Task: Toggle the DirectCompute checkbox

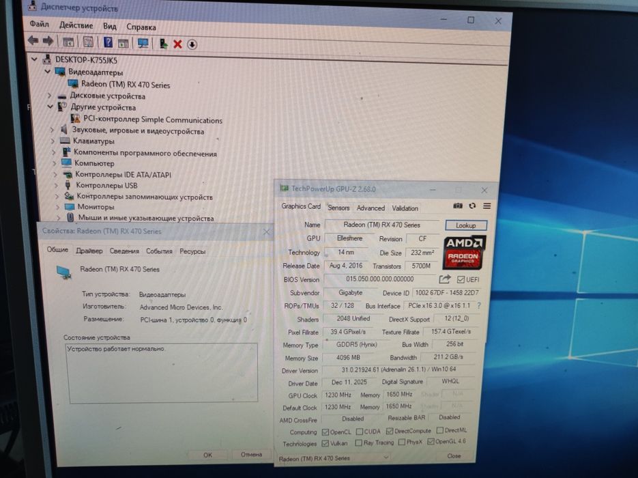Action: (390, 431)
